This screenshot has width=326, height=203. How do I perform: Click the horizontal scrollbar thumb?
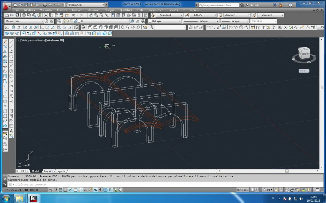(x=287, y=171)
